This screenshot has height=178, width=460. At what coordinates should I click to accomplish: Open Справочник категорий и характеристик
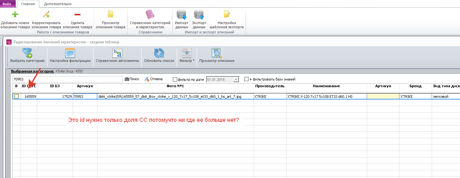click(x=150, y=20)
